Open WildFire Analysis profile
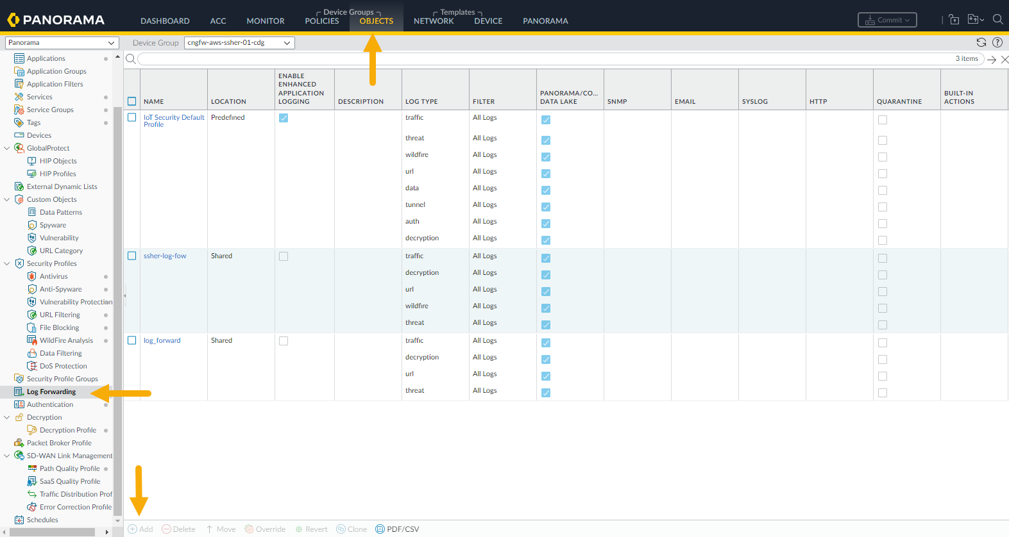Screen dimensions: 1009x537 (x=66, y=340)
